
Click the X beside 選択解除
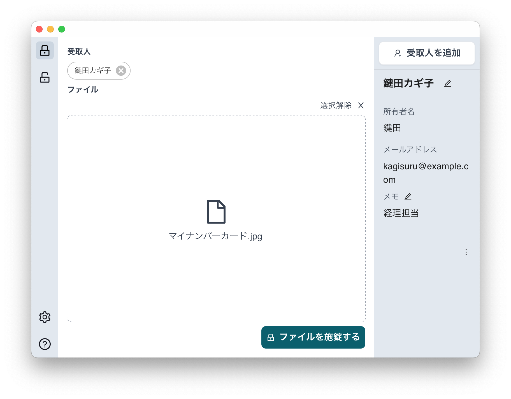361,105
